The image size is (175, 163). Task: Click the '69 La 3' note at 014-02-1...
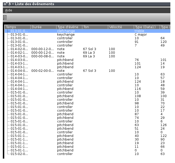click(87, 53)
